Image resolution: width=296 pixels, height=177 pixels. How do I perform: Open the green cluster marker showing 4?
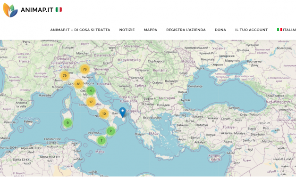[x=91, y=90]
